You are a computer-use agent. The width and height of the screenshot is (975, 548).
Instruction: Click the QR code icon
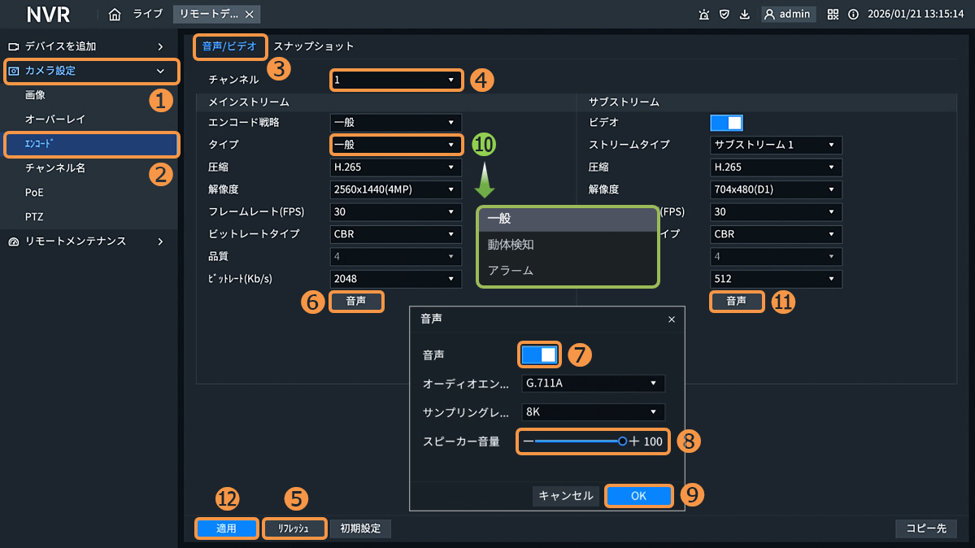(x=833, y=14)
